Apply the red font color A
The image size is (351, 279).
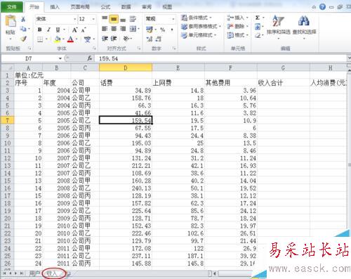tap(70, 39)
